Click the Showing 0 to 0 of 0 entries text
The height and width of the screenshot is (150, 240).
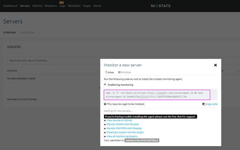click(22, 100)
